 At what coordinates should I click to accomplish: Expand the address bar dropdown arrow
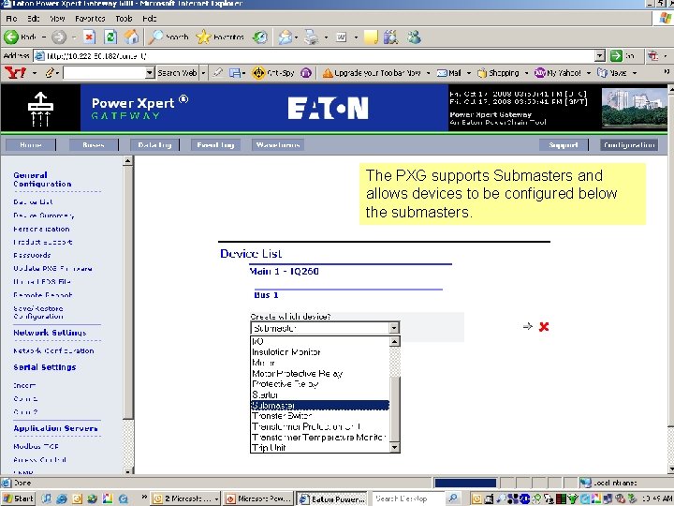coord(600,55)
